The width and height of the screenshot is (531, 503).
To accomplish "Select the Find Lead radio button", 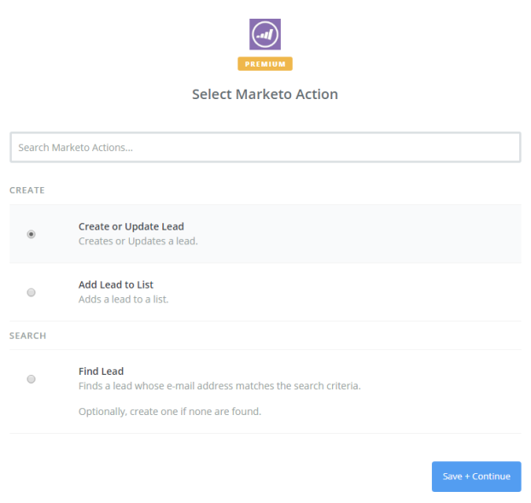I will point(32,379).
